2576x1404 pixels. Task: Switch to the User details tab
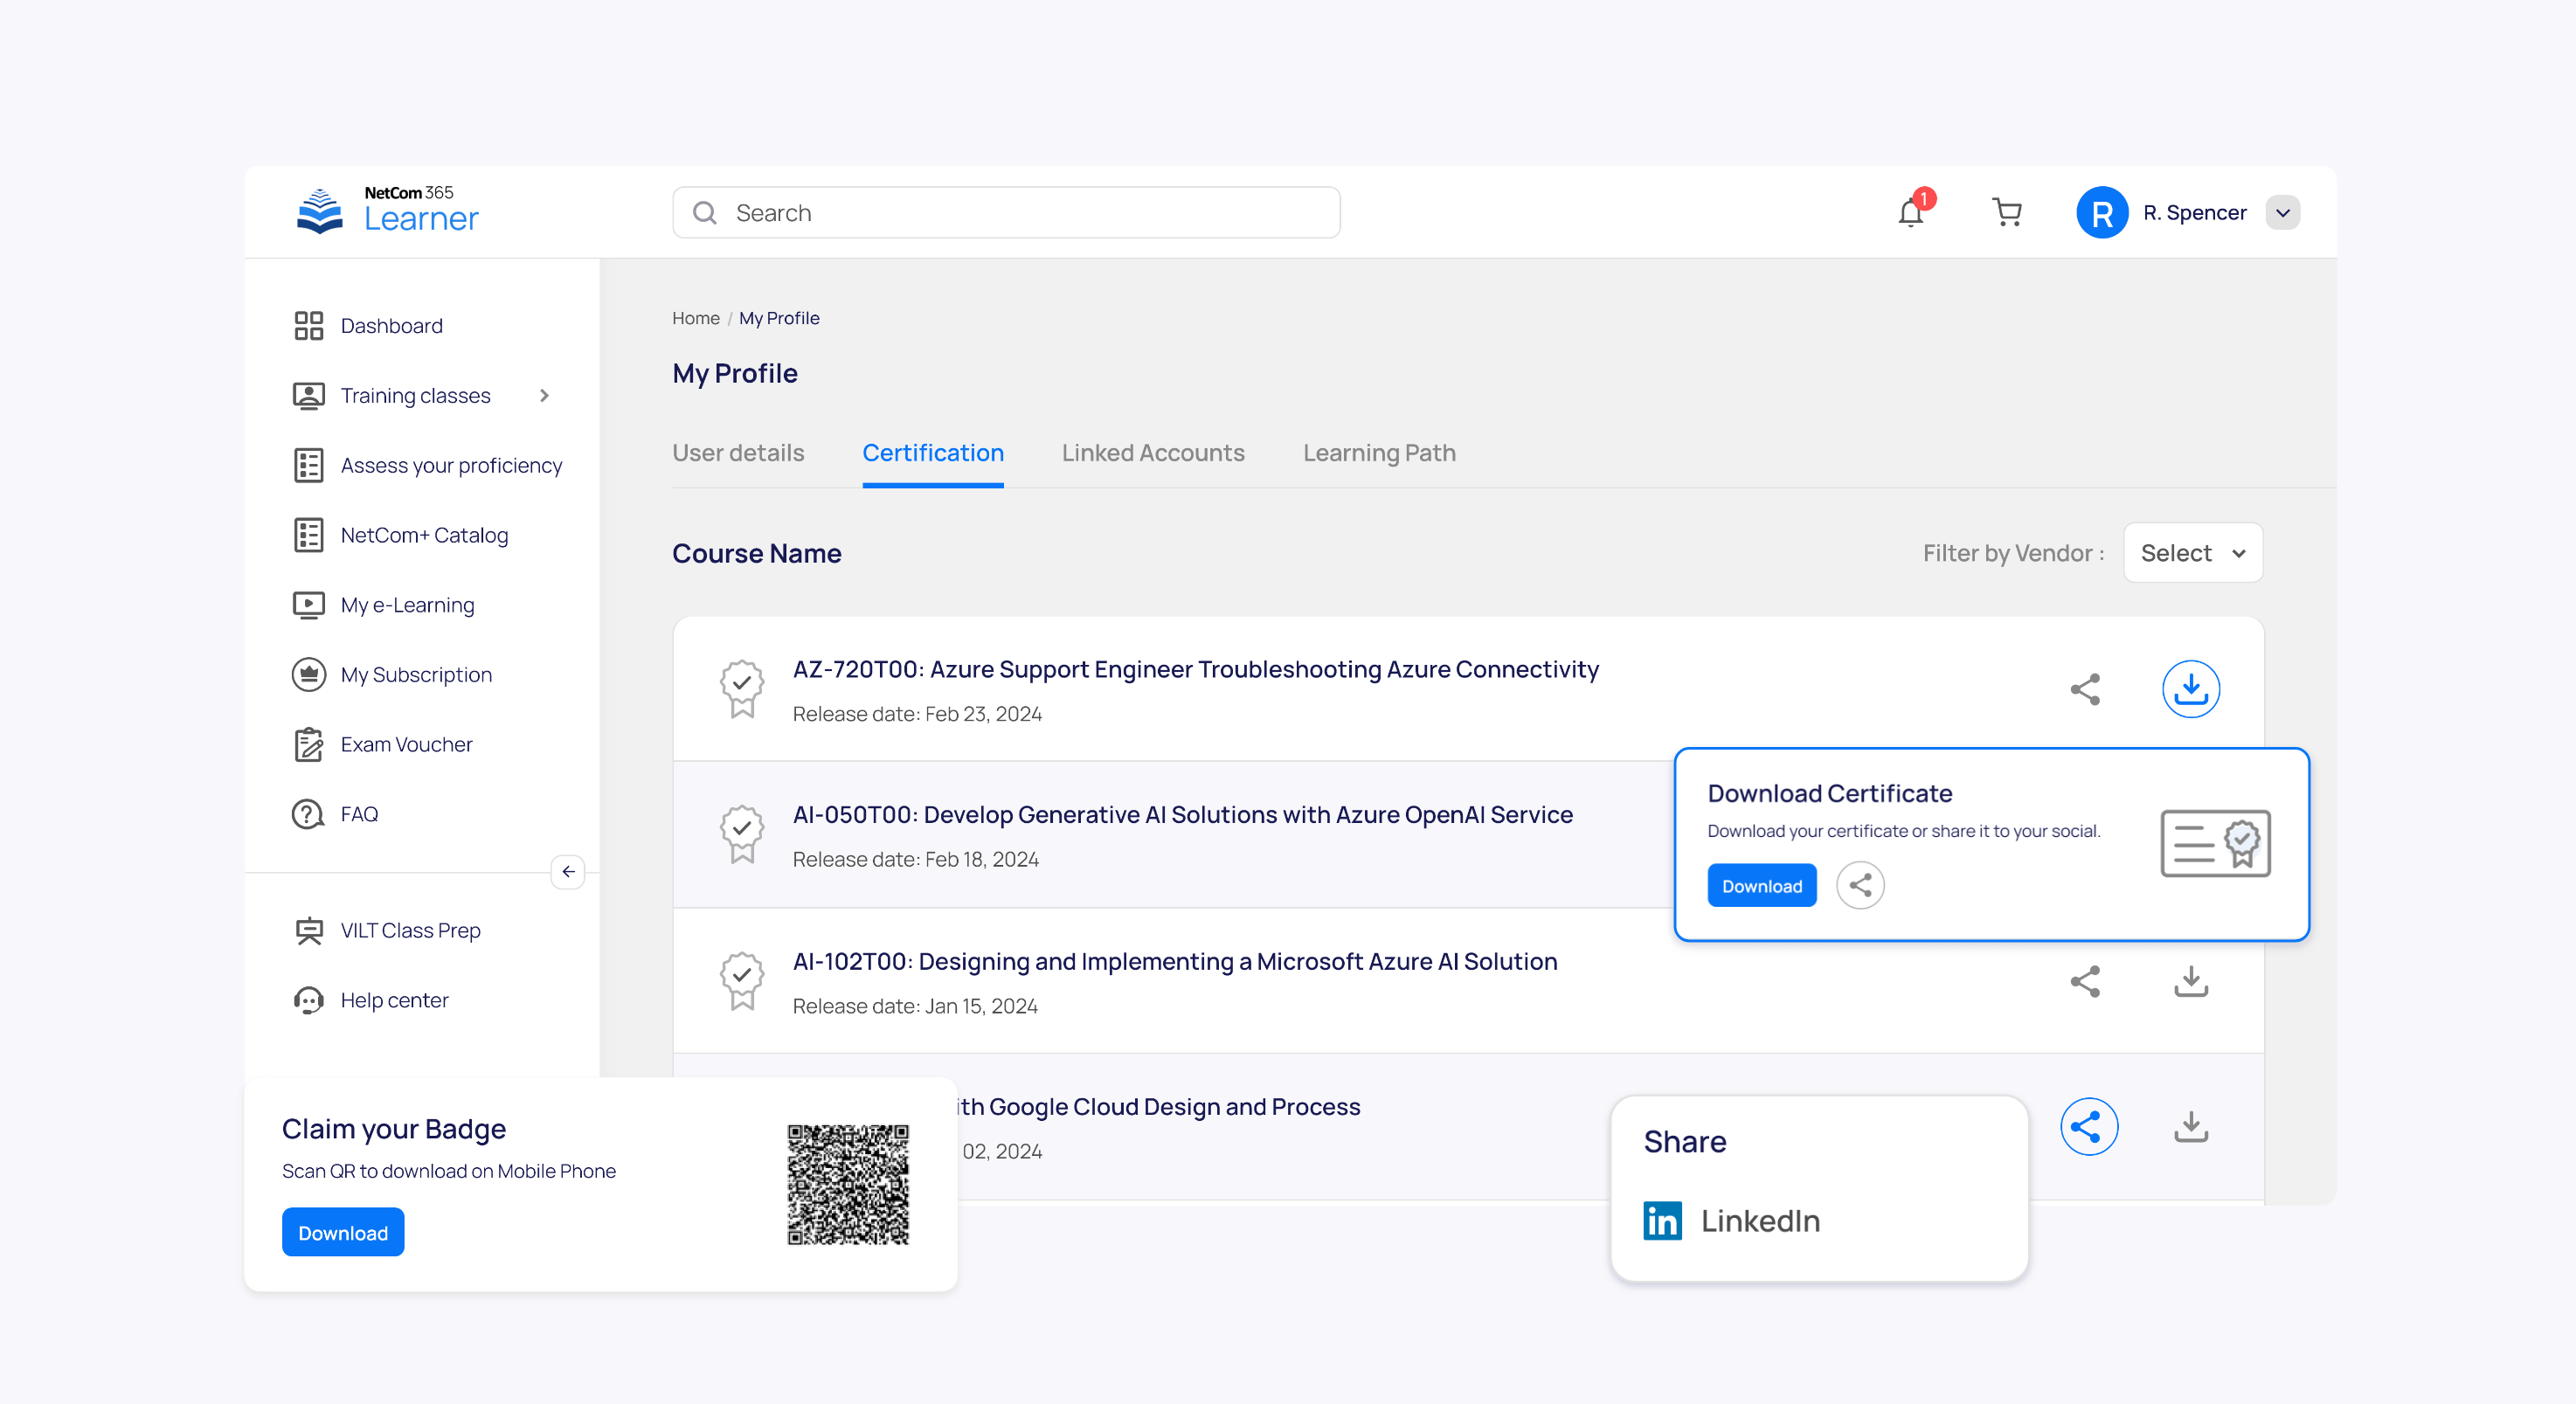pyautogui.click(x=738, y=453)
